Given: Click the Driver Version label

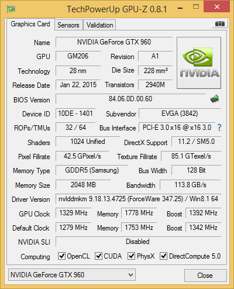Looking at the screenshot, I should click(x=31, y=199).
